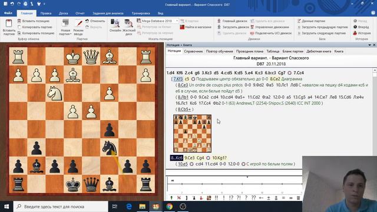Activate Режим ввода pencil icon

[x=78, y=24]
